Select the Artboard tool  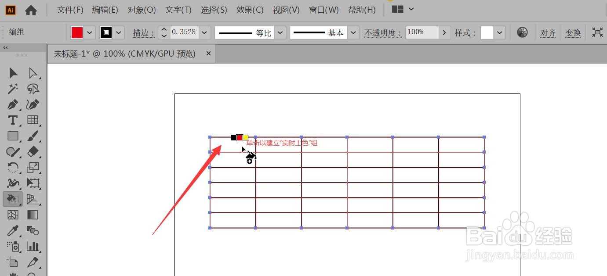tap(13, 262)
